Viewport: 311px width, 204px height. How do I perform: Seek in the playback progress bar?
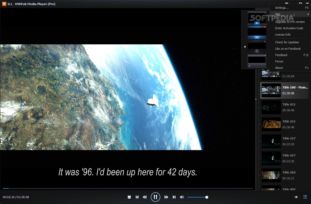coord(128,188)
